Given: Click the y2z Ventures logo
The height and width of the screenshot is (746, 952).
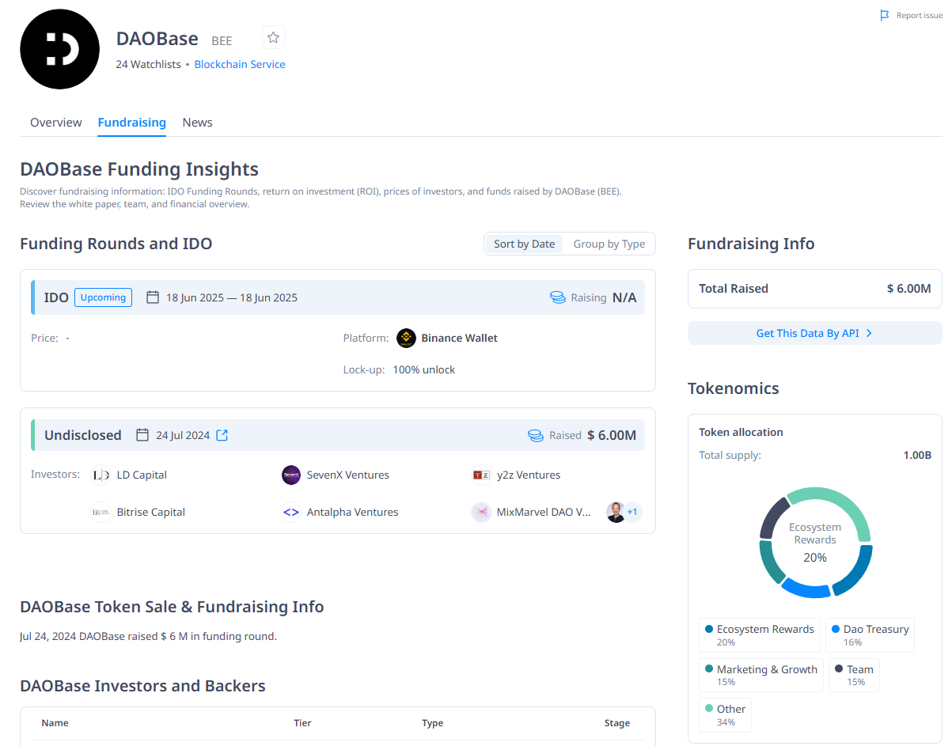Looking at the screenshot, I should pos(481,475).
